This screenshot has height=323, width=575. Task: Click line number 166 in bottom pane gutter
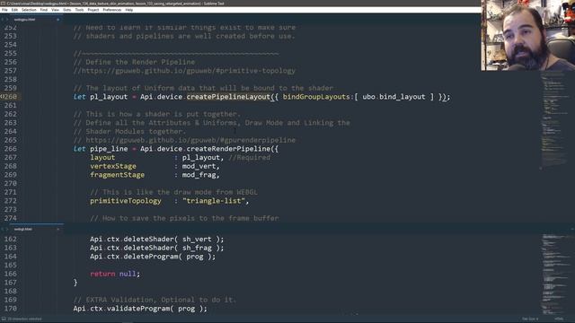tap(11, 274)
